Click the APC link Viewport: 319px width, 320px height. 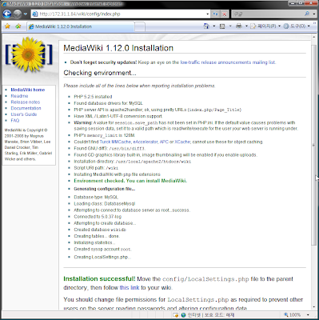coord(164,142)
